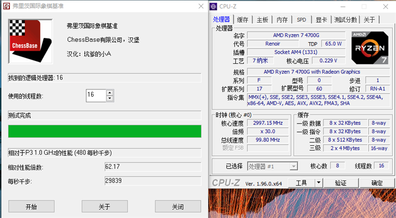The height and width of the screenshot is (218, 396).
Task: Click the core speed value 2997.15 MHz
Action: pos(268,123)
